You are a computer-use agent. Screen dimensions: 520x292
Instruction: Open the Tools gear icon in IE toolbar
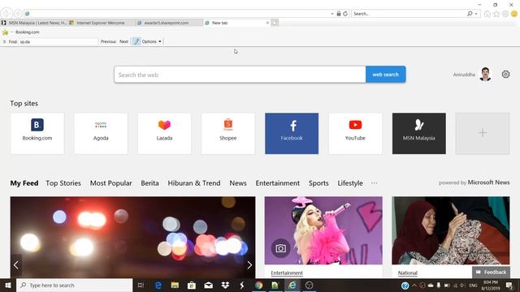[x=505, y=14]
